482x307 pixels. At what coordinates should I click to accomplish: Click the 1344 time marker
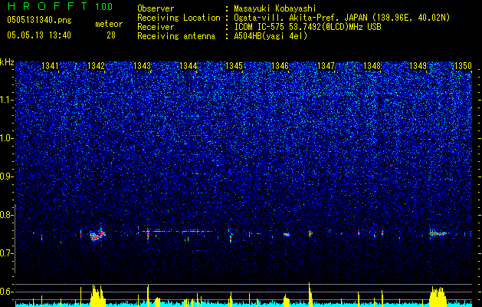(189, 66)
